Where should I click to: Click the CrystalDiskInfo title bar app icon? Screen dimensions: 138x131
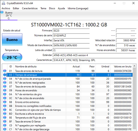(3, 3)
